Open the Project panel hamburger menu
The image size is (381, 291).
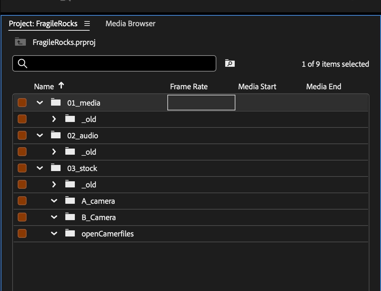tap(87, 24)
